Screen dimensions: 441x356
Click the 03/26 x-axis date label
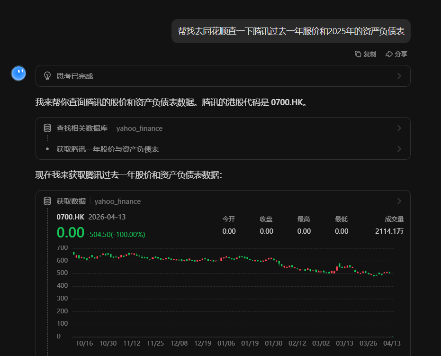coord(368,343)
